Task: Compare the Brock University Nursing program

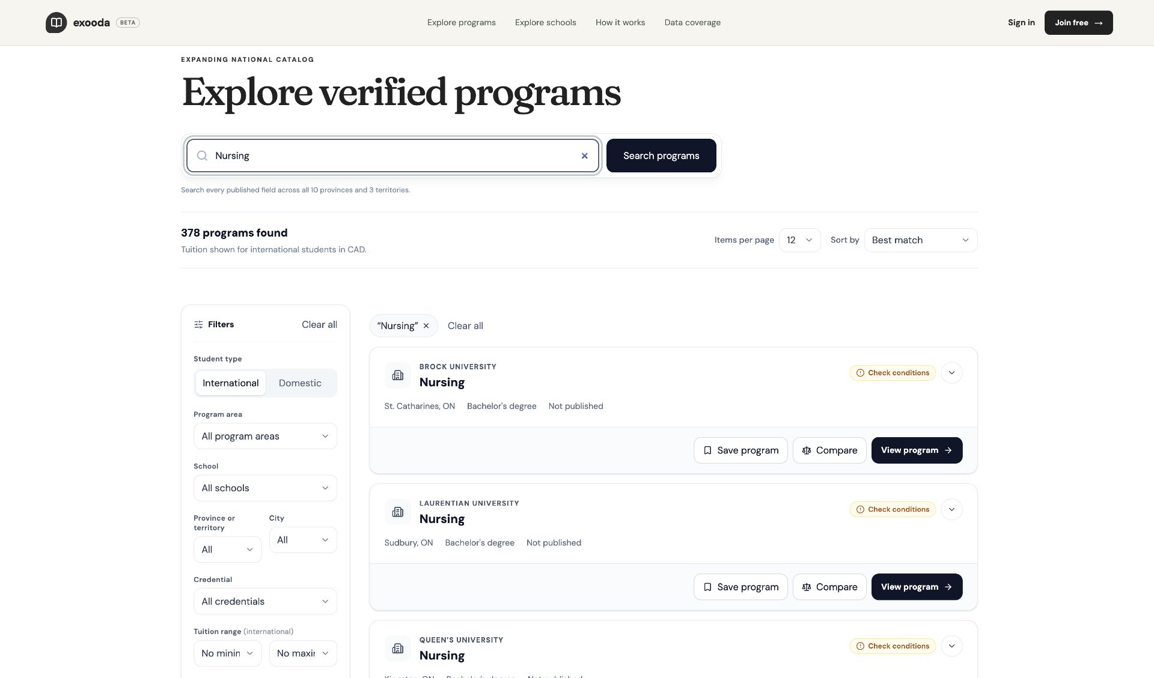Action: pos(829,450)
